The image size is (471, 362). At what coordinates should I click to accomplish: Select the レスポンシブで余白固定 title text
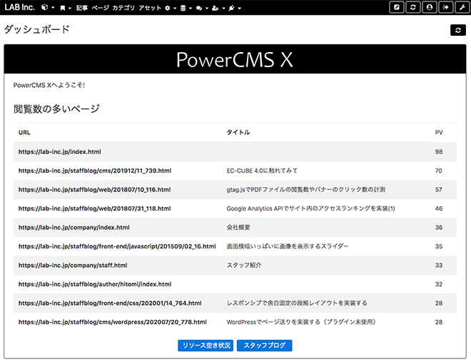[x=297, y=303]
